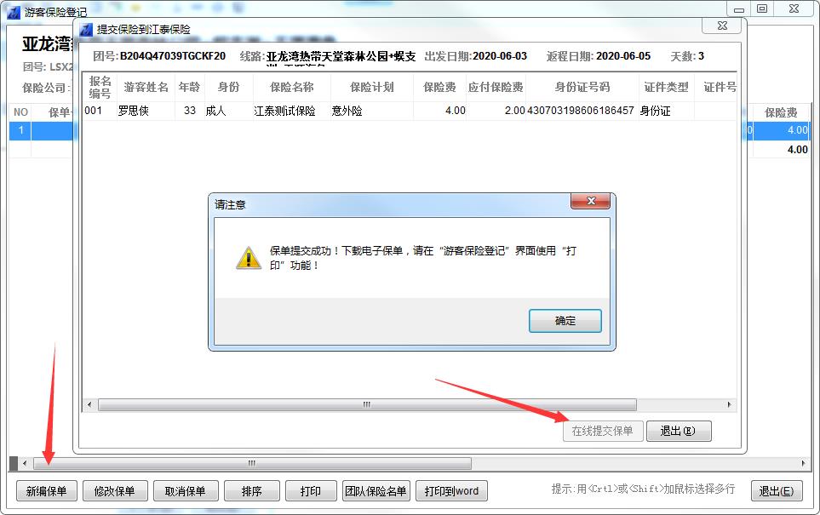820x515 pixels.
Task: Click the 新编保单 button
Action: (x=47, y=491)
